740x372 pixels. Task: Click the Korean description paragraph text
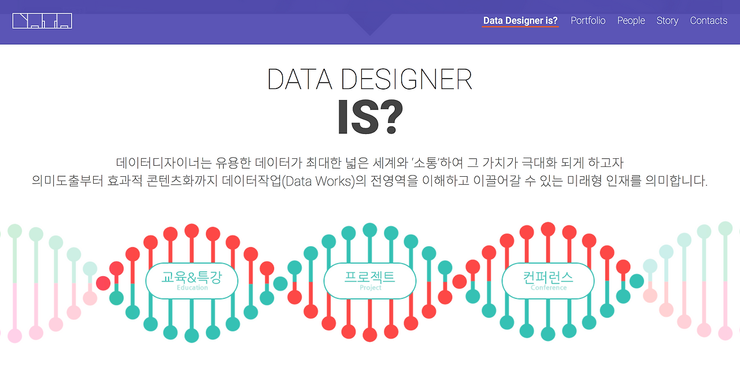369,170
